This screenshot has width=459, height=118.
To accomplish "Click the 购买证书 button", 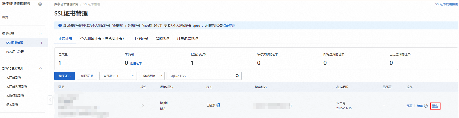I will tap(65, 76).
